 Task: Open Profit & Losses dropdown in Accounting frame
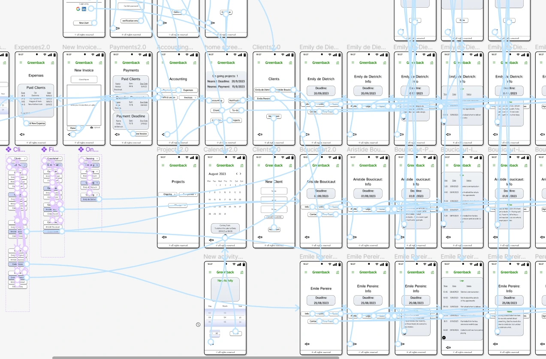pos(168,97)
